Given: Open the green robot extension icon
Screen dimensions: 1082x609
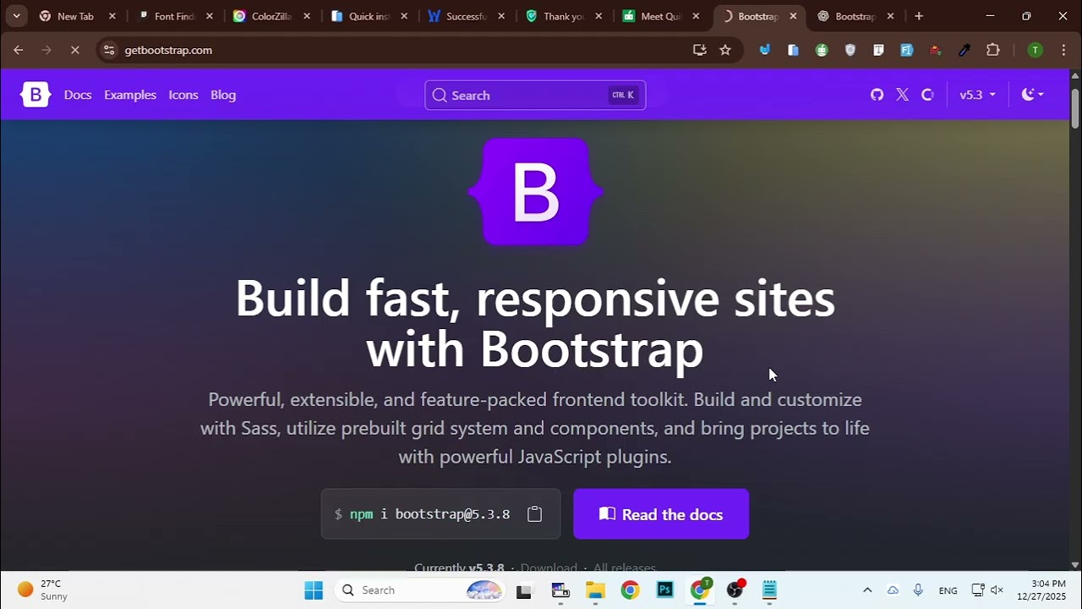Looking at the screenshot, I should click(822, 50).
